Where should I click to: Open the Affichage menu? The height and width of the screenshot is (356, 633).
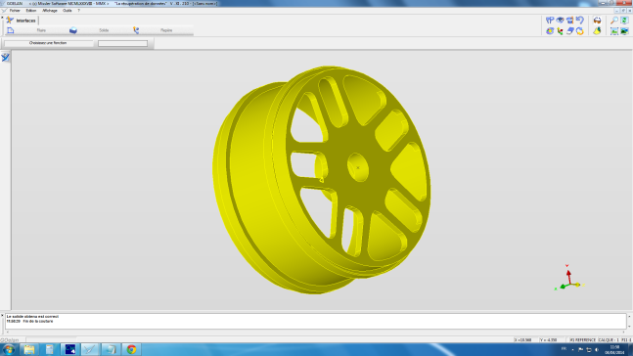[x=50, y=11]
